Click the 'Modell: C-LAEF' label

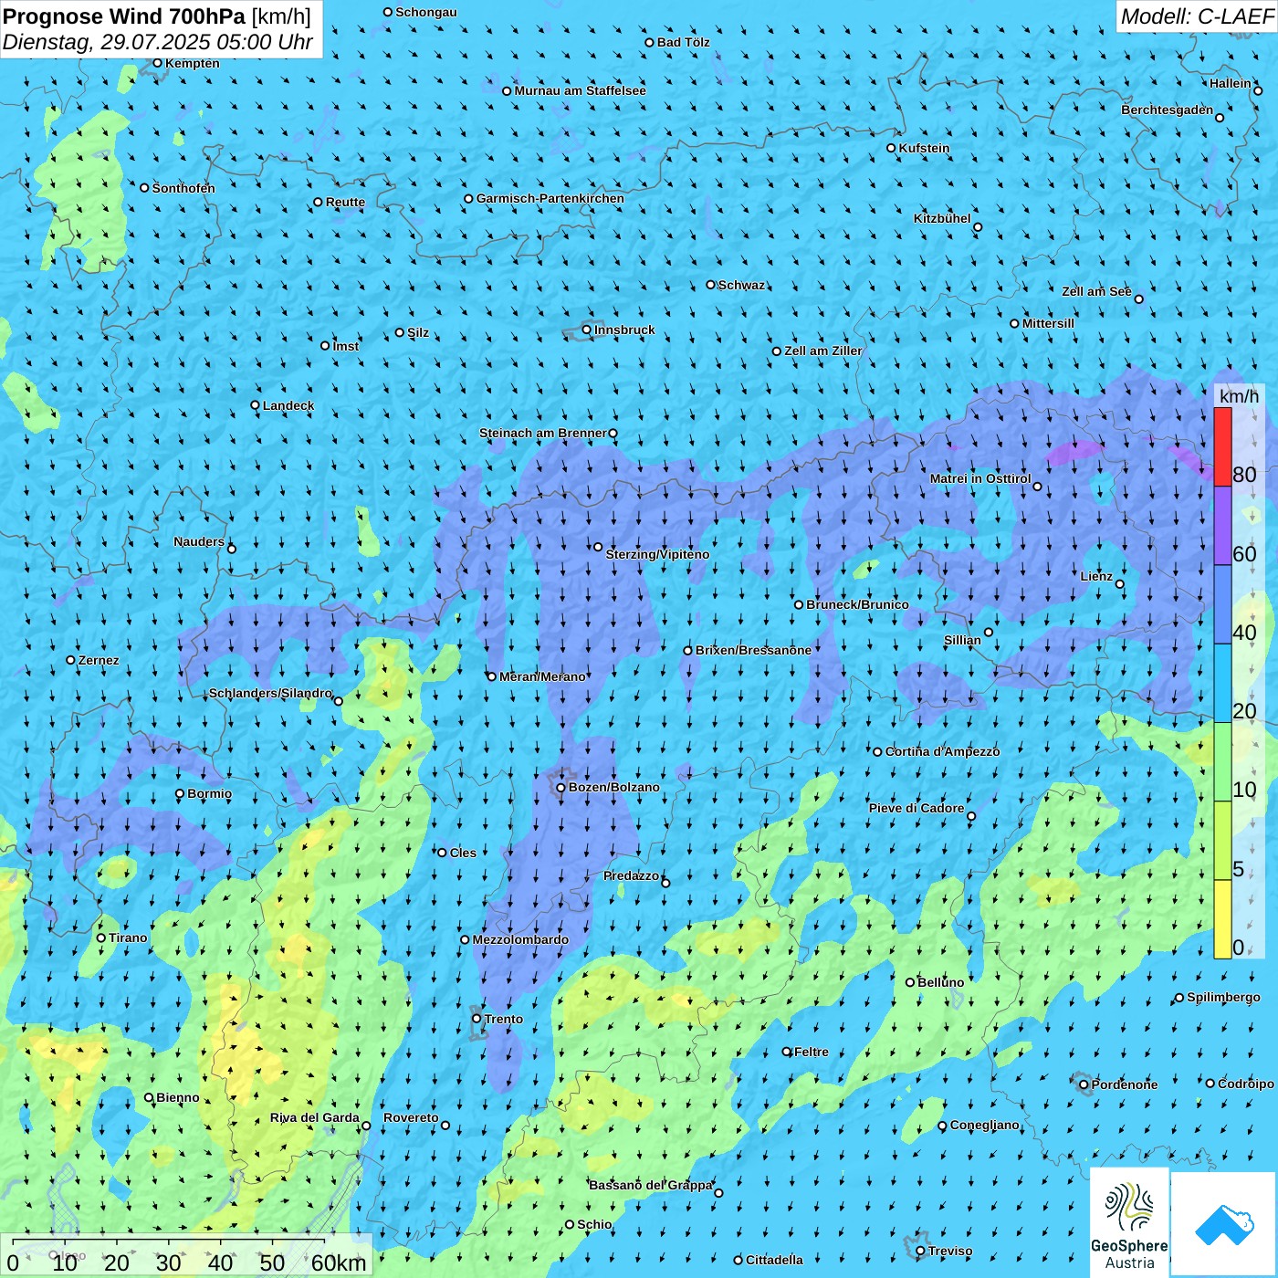pyautogui.click(x=1197, y=16)
